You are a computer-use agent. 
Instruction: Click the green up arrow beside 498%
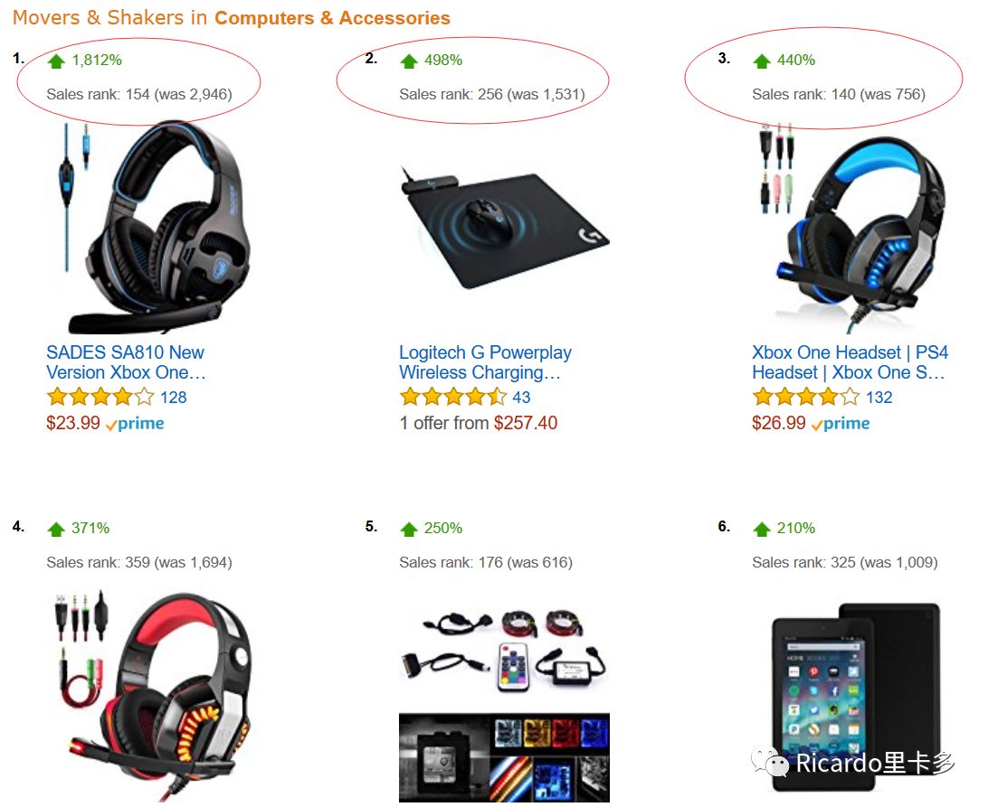click(x=409, y=61)
